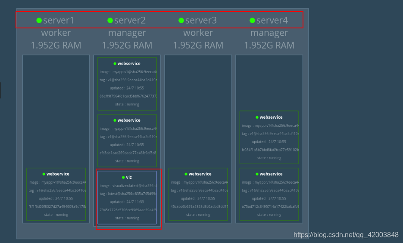The height and width of the screenshot is (243, 403).
Task: Click tag line in server3's webservice container
Action: click(x=199, y=191)
